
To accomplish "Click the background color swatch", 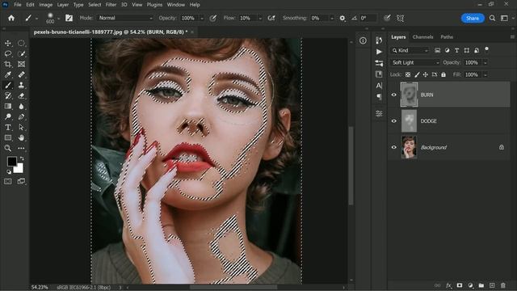I will click(19, 169).
